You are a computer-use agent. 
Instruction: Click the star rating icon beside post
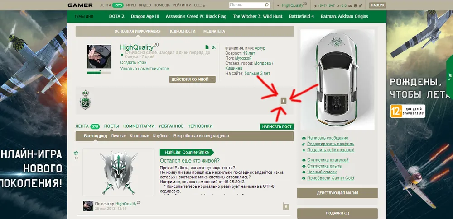pos(76,153)
